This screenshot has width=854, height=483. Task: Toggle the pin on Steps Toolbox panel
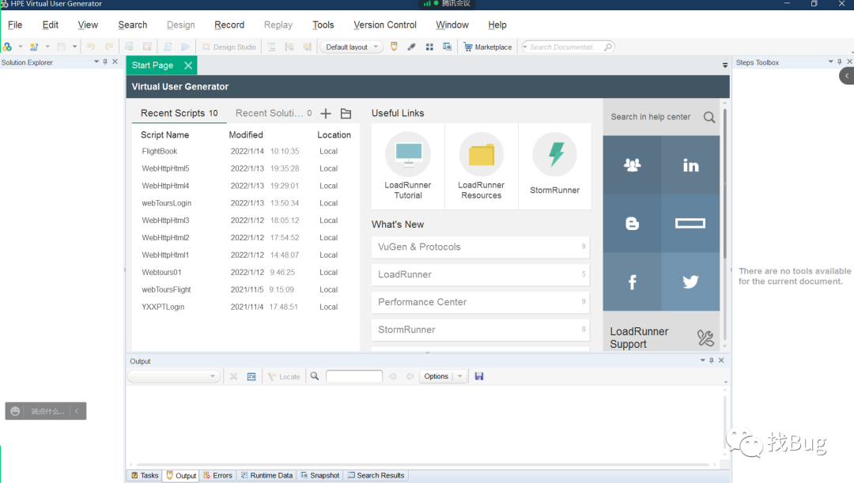pos(839,62)
